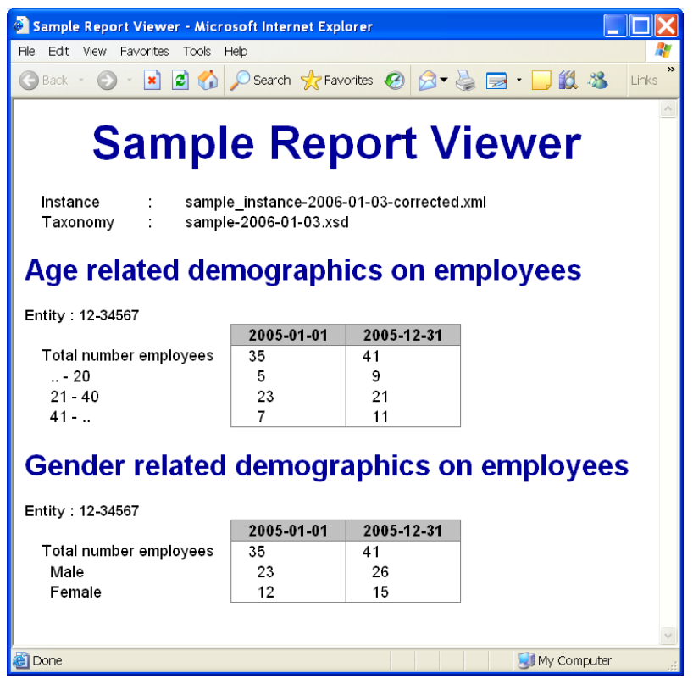Open the Forward button history dropdown arrow
The height and width of the screenshot is (684, 693).
(129, 81)
